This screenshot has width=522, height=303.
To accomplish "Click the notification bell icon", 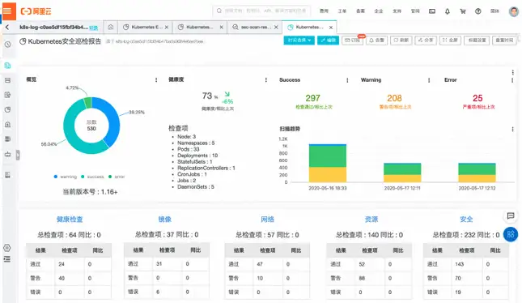I will [x=447, y=11].
